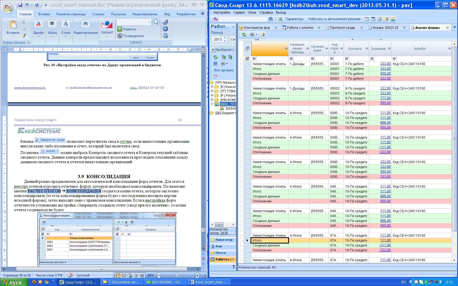Increase the Период year 2013 stepper
The height and width of the screenshot is (286, 458).
point(225,38)
